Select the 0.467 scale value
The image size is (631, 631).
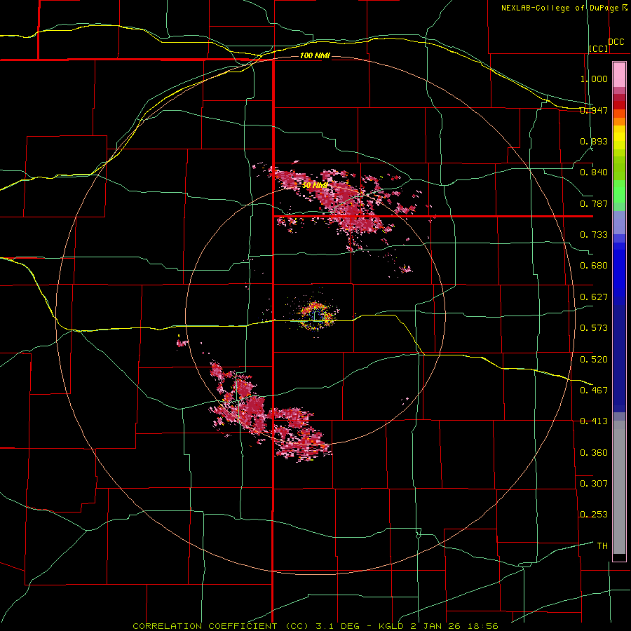(594, 391)
